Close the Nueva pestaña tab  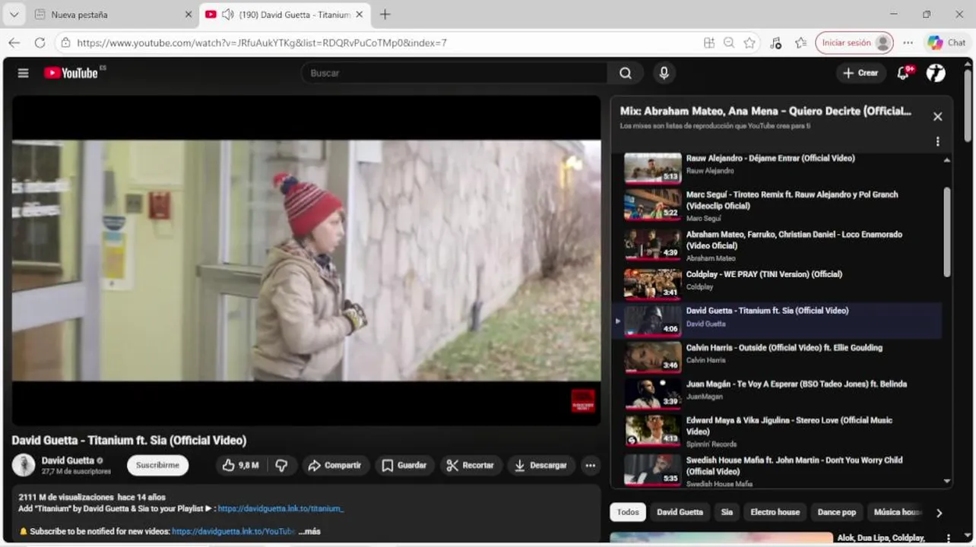[189, 14]
